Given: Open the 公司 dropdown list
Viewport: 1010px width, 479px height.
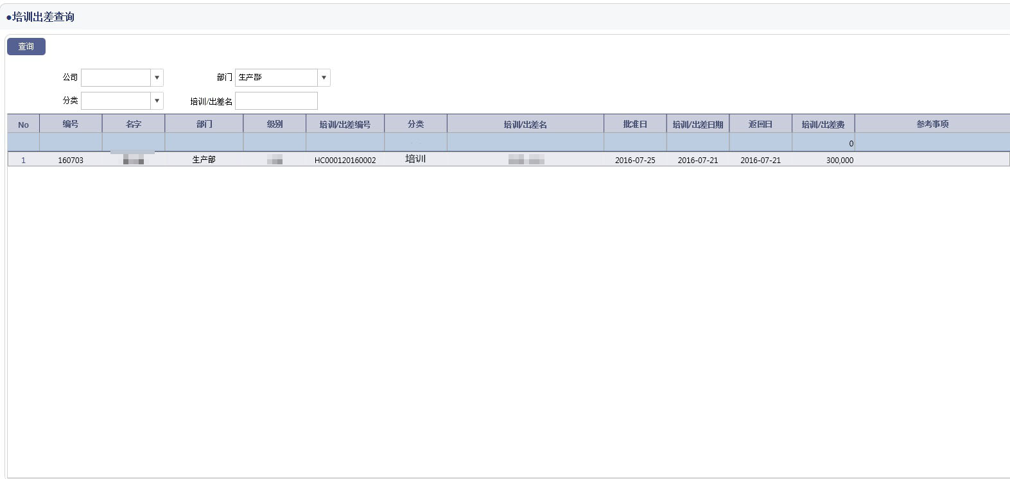Looking at the screenshot, I should coord(157,78).
